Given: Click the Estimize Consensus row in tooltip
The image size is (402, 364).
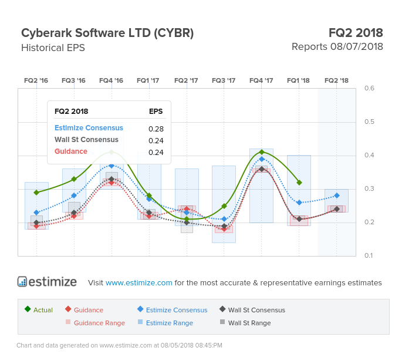Looking at the screenshot, I should tap(109, 128).
